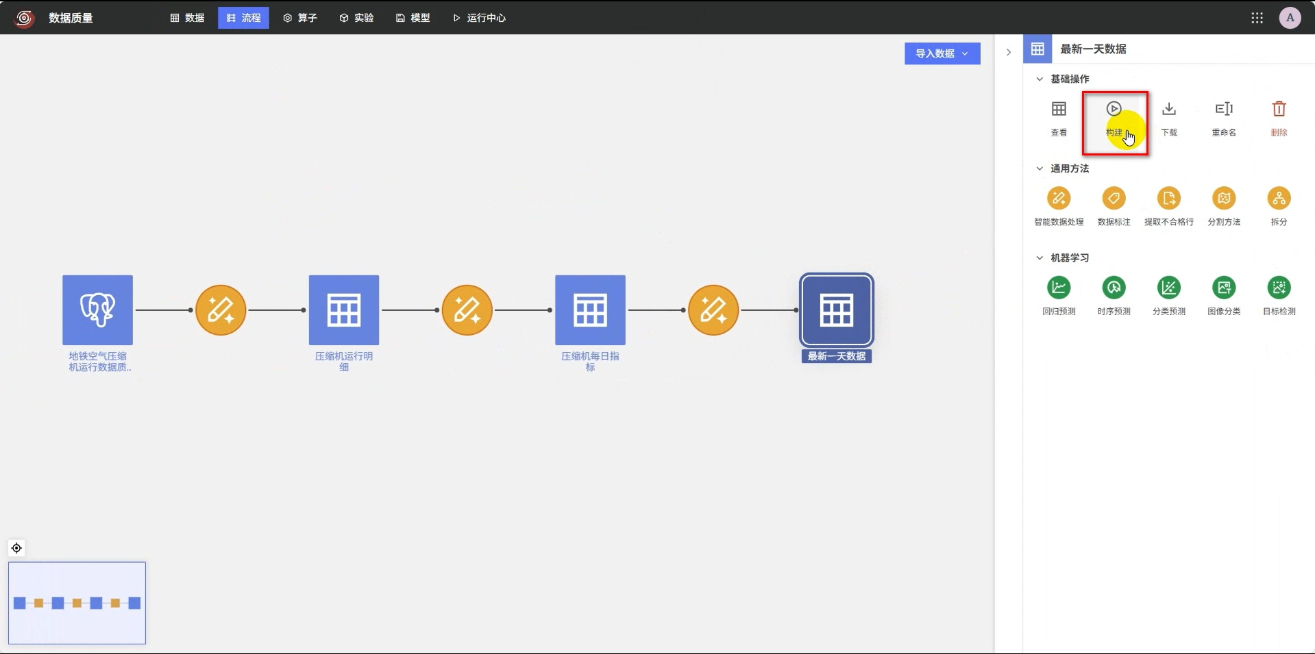The width and height of the screenshot is (1315, 654).
Task: Collapse the 基础操作 section
Action: point(1040,79)
